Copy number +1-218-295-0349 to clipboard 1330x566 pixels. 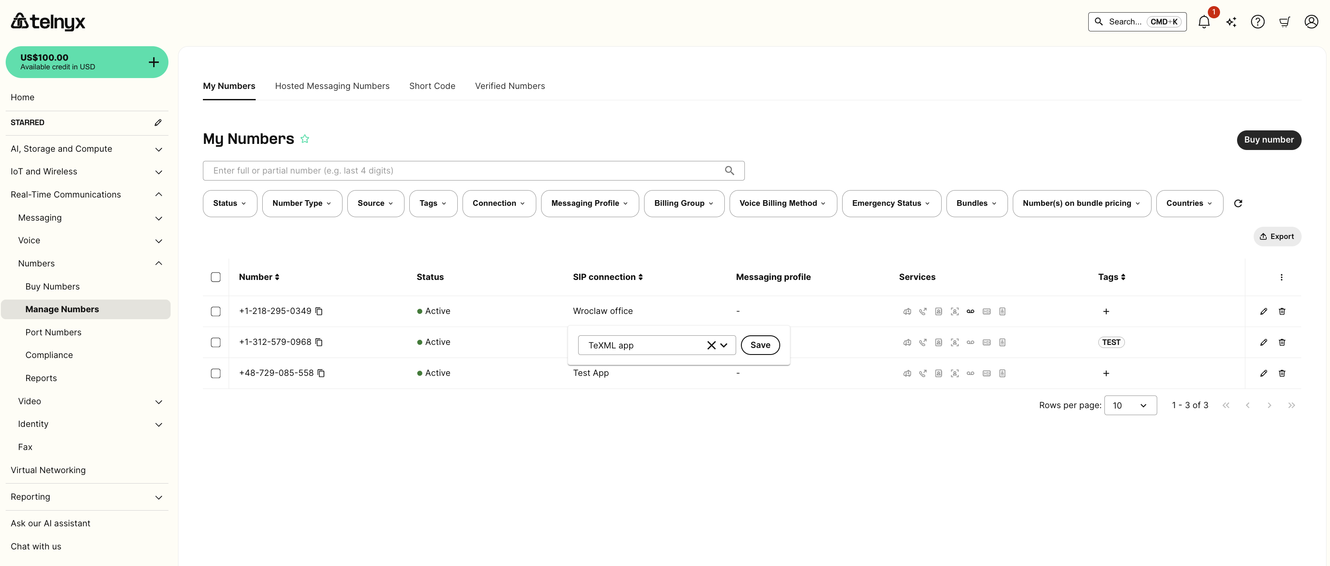pyautogui.click(x=319, y=311)
